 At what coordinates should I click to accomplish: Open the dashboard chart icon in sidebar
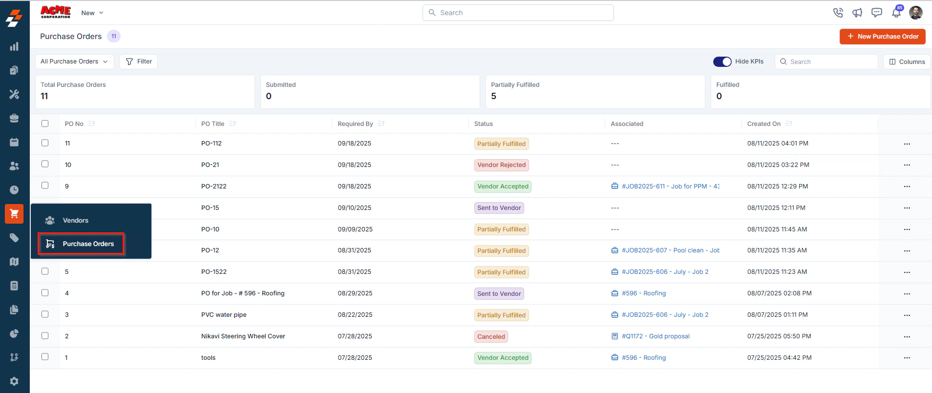pyautogui.click(x=14, y=47)
